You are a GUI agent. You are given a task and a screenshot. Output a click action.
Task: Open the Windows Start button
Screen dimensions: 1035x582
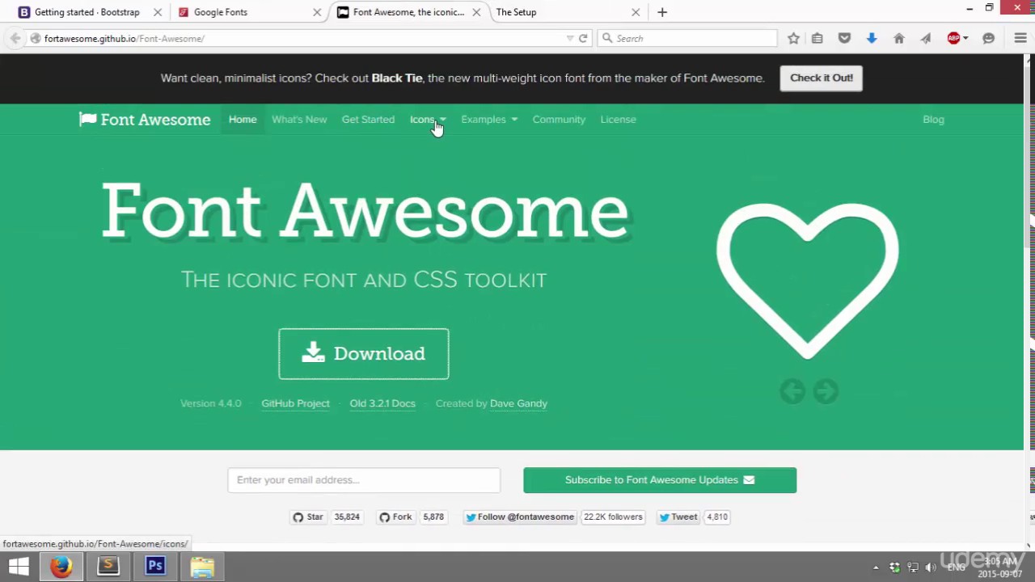coord(19,567)
